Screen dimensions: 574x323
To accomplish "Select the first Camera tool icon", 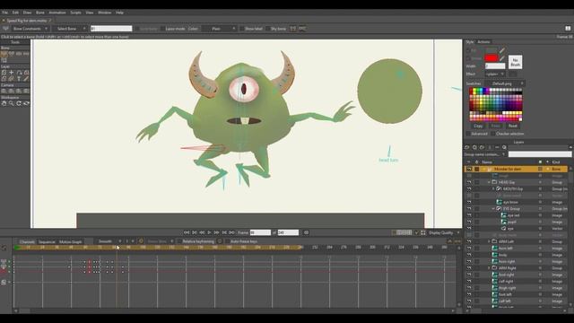I will [x=4, y=91].
